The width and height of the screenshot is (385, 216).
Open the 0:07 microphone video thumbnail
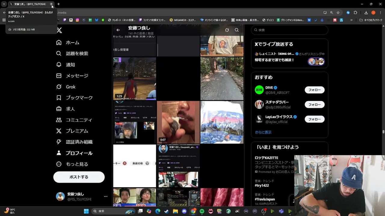click(x=178, y=122)
